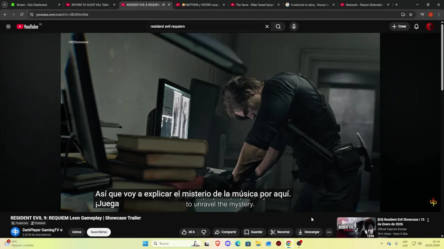Click the video player to pause
The image size is (444, 249).
pyautogui.click(x=220, y=122)
